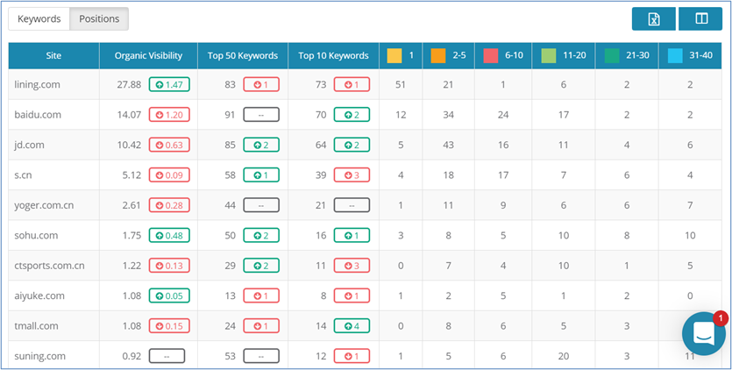Click the yellow position 1 swatch
The height and width of the screenshot is (370, 732).
(x=394, y=55)
